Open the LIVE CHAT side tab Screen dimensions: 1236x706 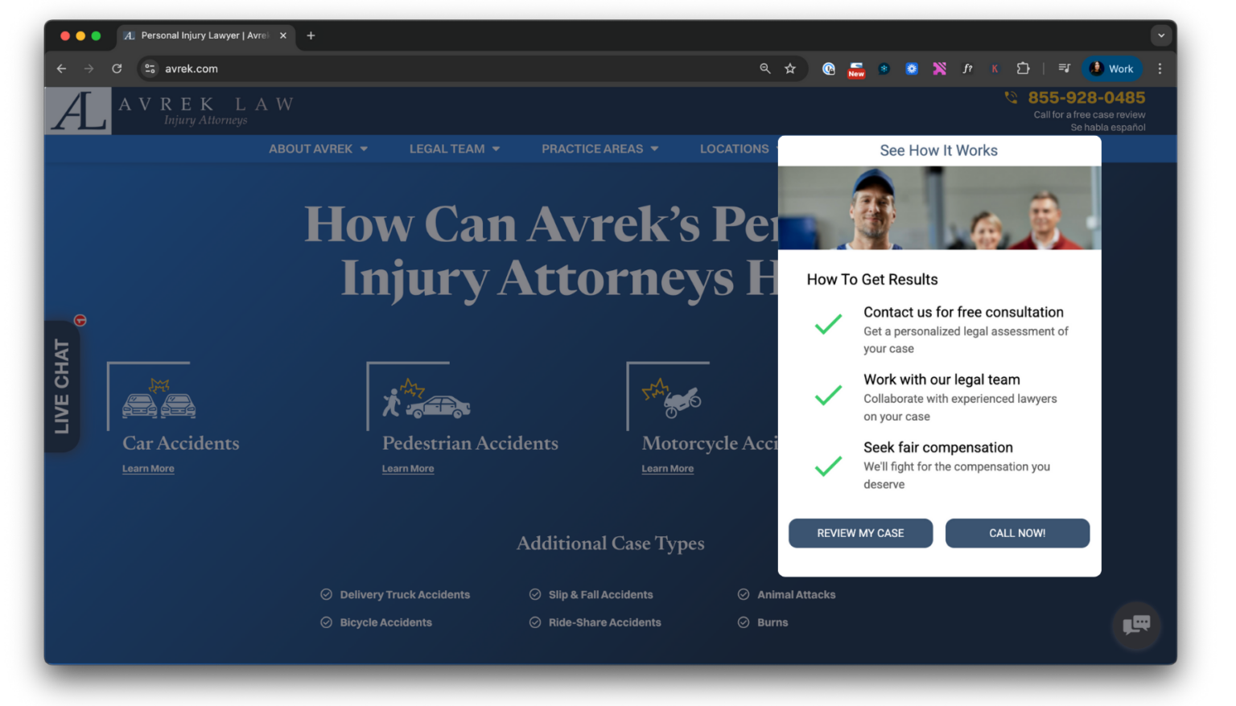coord(61,386)
